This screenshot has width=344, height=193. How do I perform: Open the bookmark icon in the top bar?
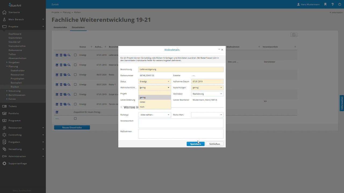[x=325, y=4]
